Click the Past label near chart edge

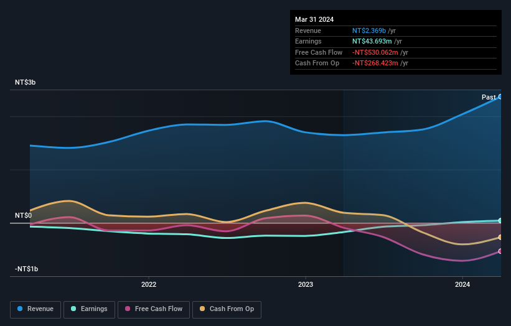[x=489, y=97]
